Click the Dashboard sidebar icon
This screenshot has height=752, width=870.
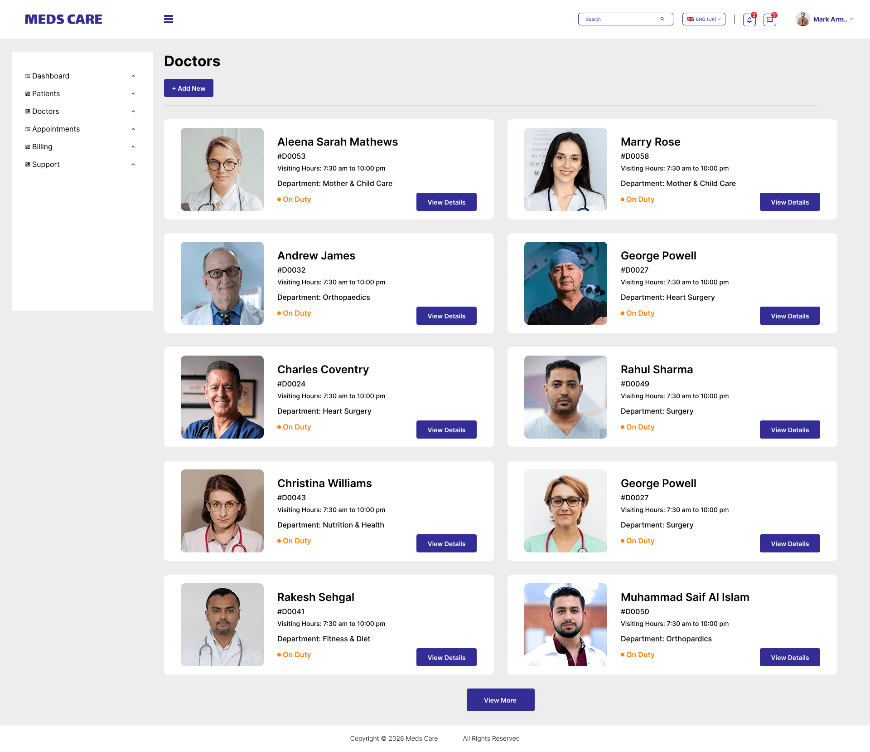click(28, 76)
